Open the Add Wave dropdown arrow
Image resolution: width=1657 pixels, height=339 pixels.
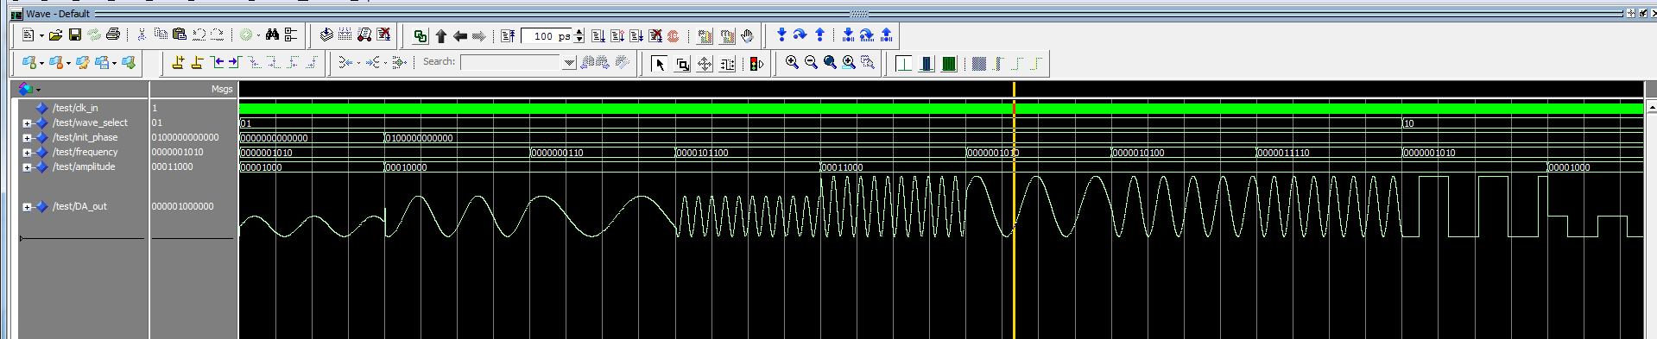click(x=42, y=63)
